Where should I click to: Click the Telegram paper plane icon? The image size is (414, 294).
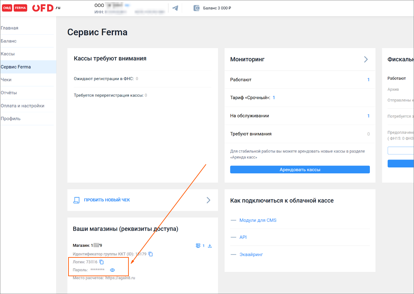click(175, 8)
